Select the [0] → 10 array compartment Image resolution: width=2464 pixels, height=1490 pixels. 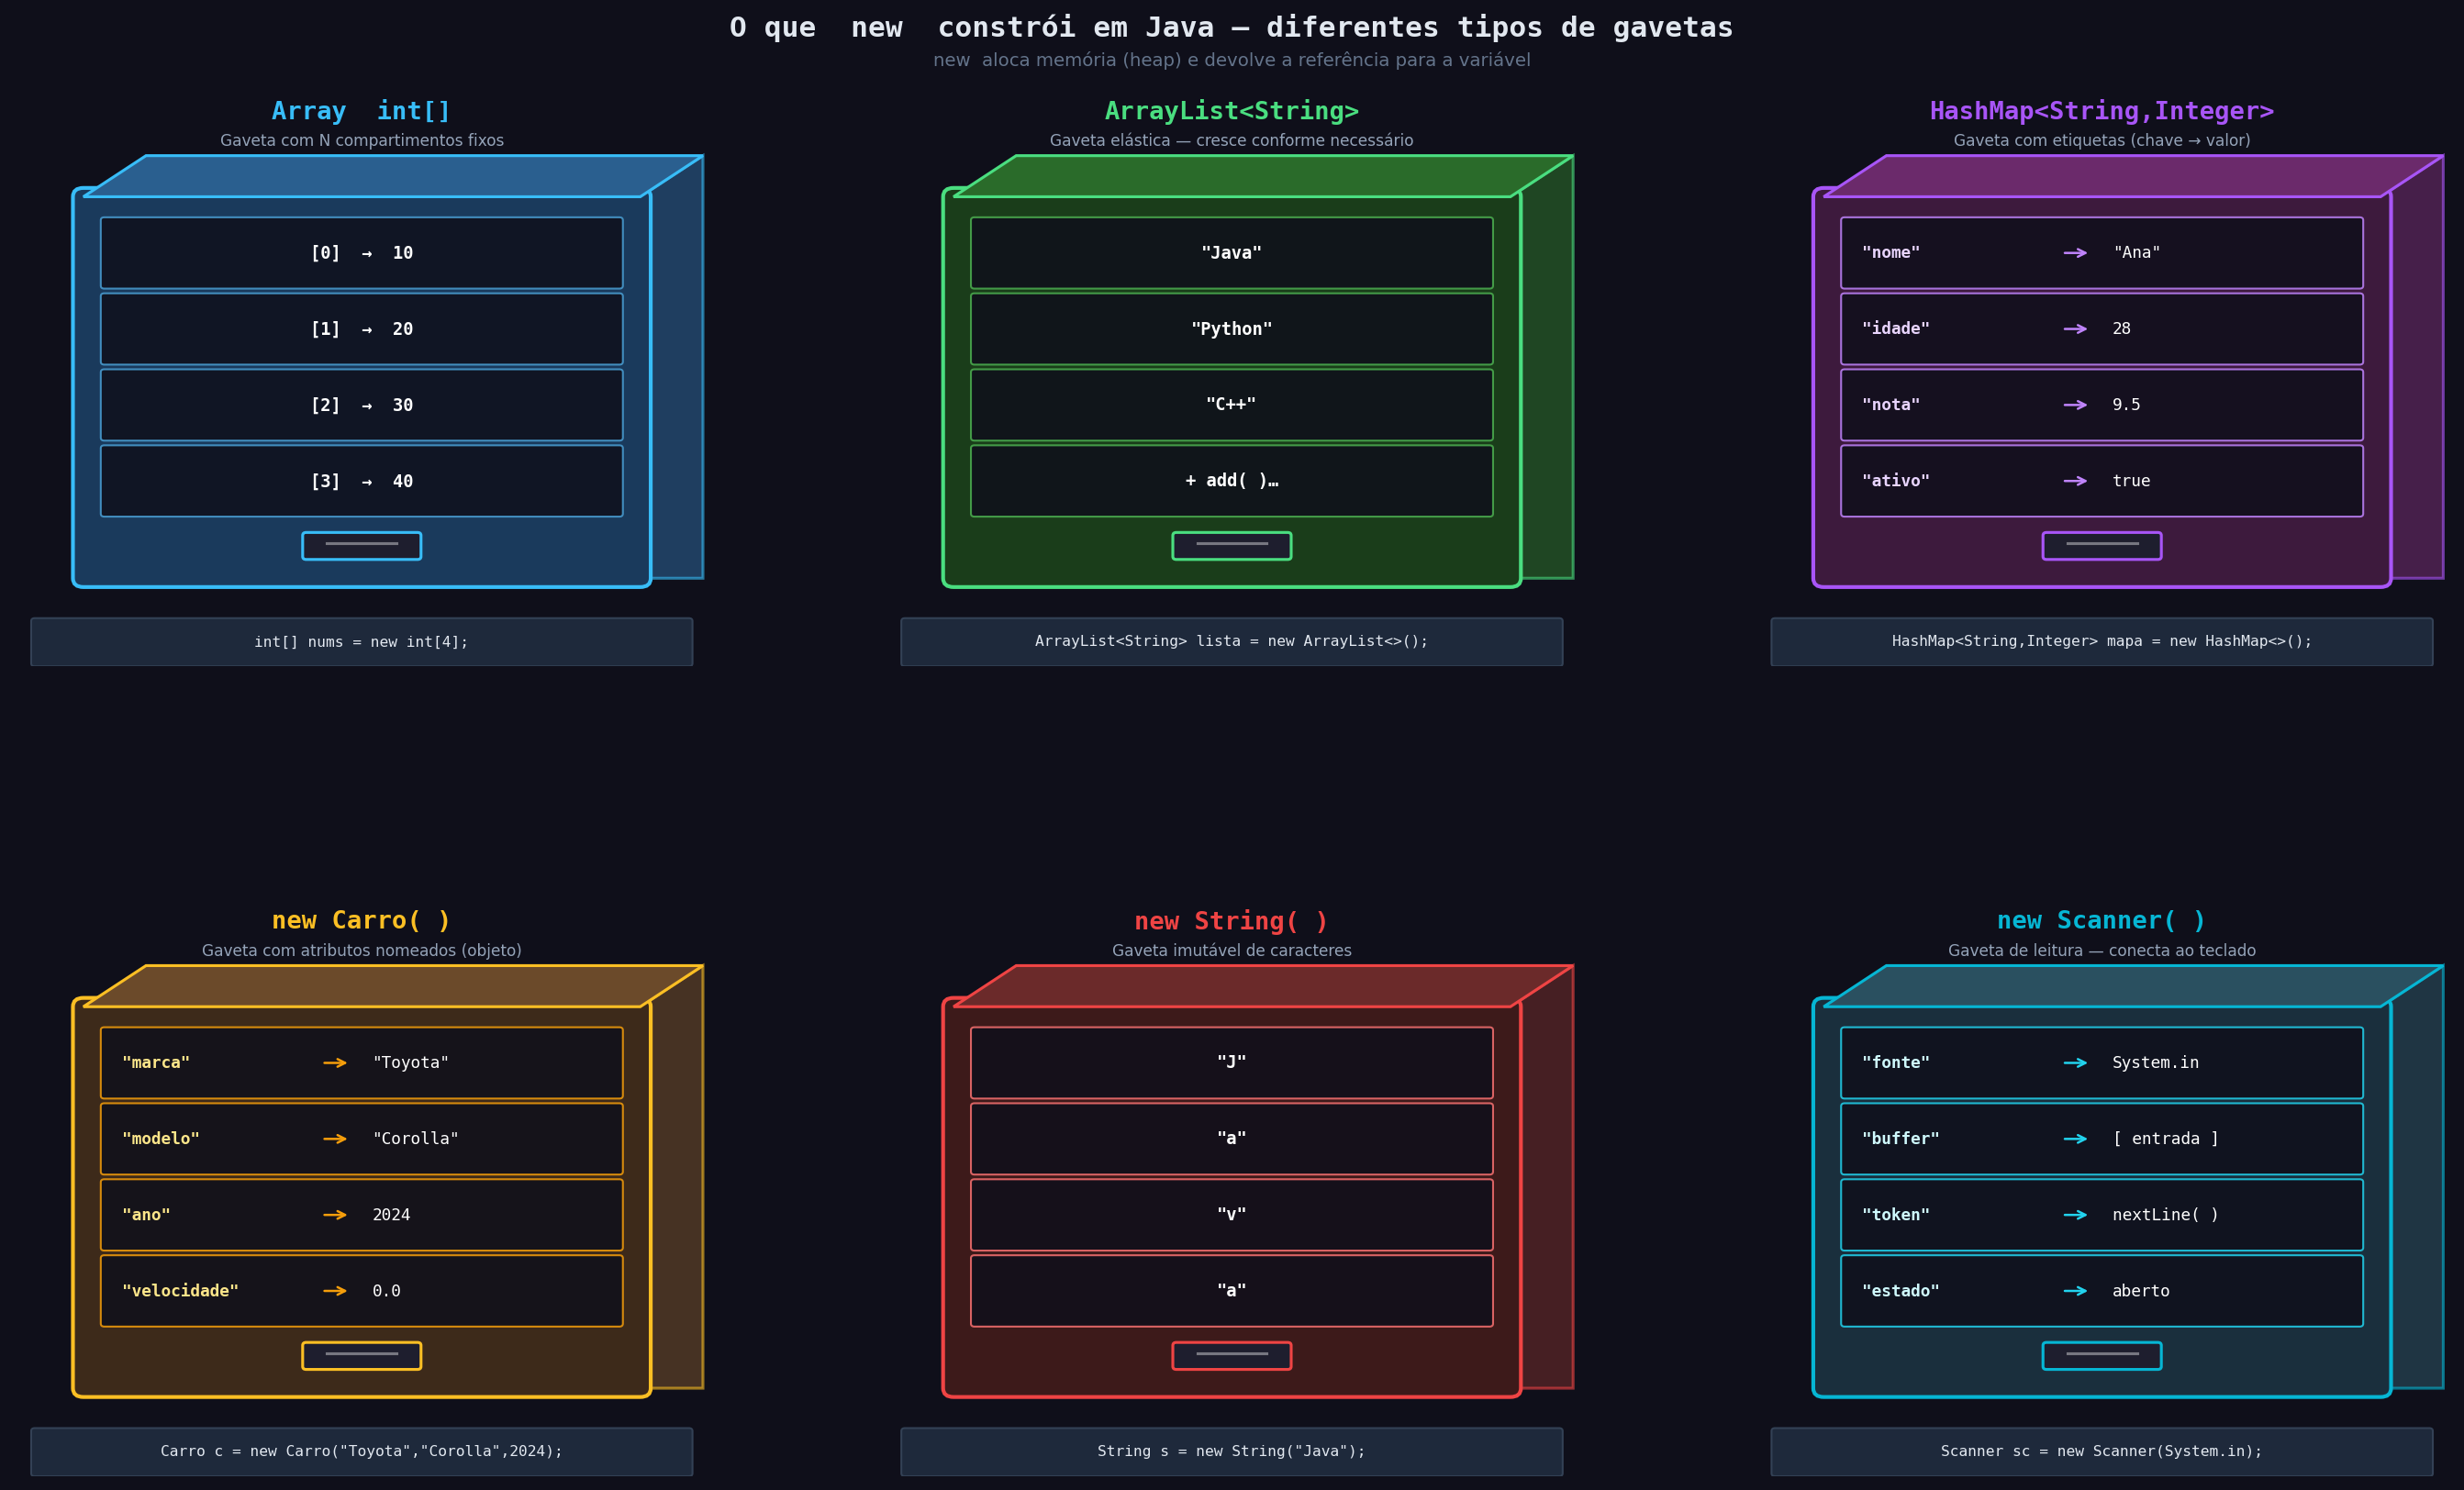pyautogui.click(x=361, y=253)
